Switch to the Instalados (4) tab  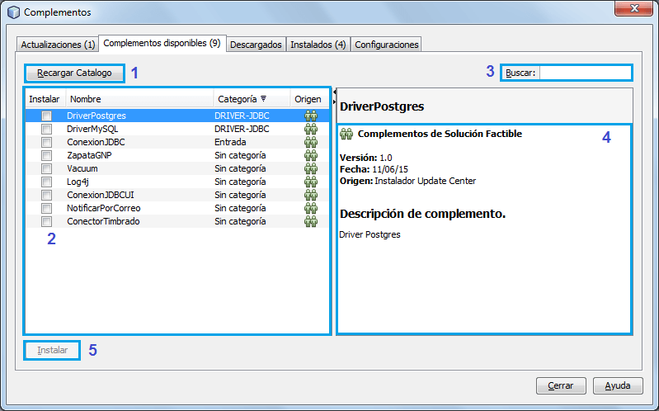coord(318,45)
